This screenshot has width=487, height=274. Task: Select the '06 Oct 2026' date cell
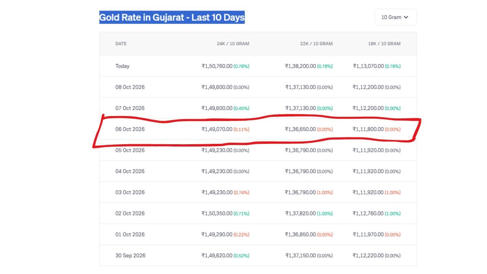click(130, 129)
